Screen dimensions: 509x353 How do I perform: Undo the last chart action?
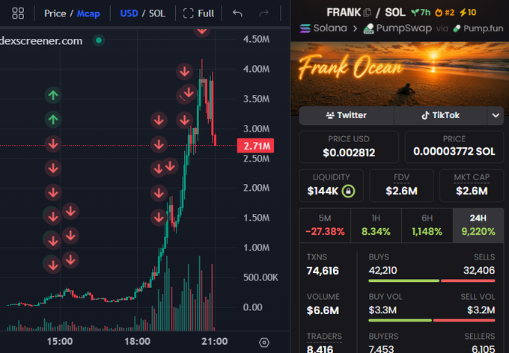pyautogui.click(x=237, y=13)
